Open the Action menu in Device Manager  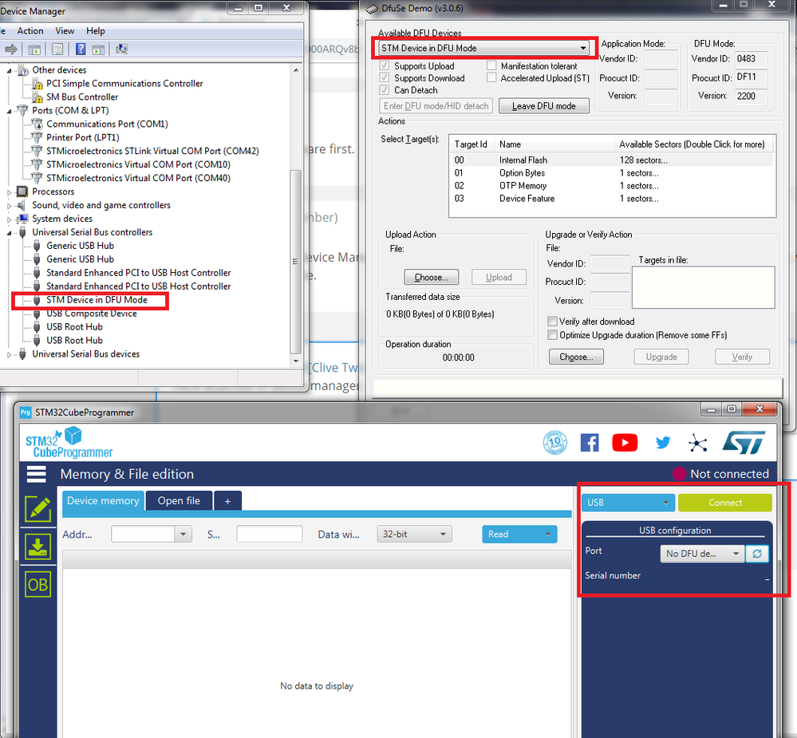click(x=30, y=31)
